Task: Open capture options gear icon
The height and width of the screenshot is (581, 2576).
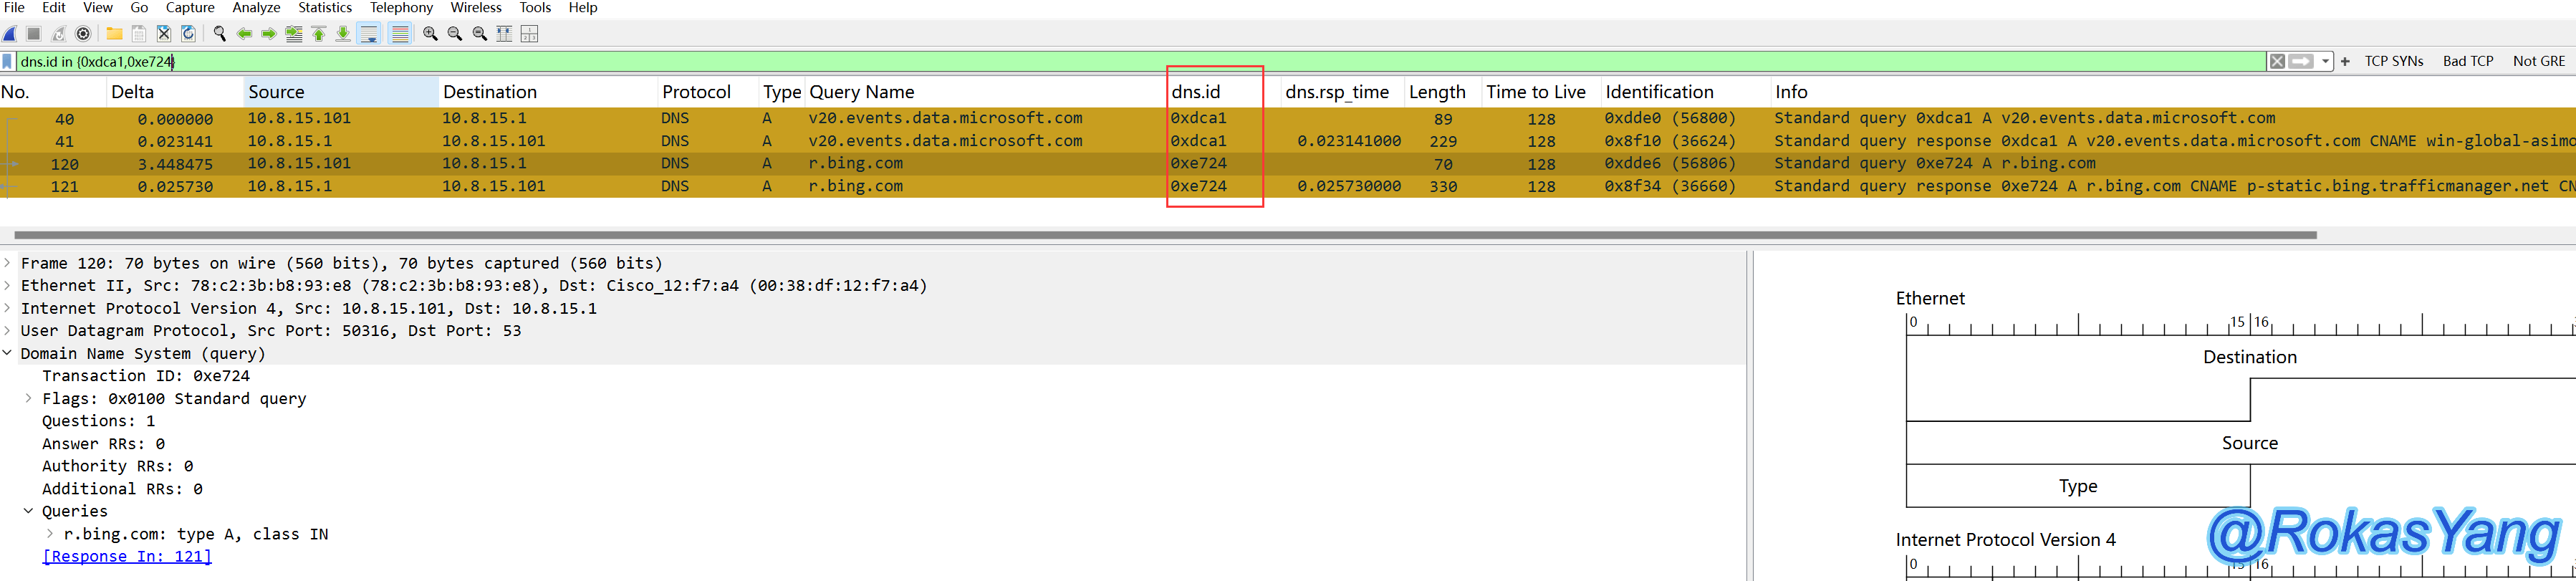Action: [84, 34]
